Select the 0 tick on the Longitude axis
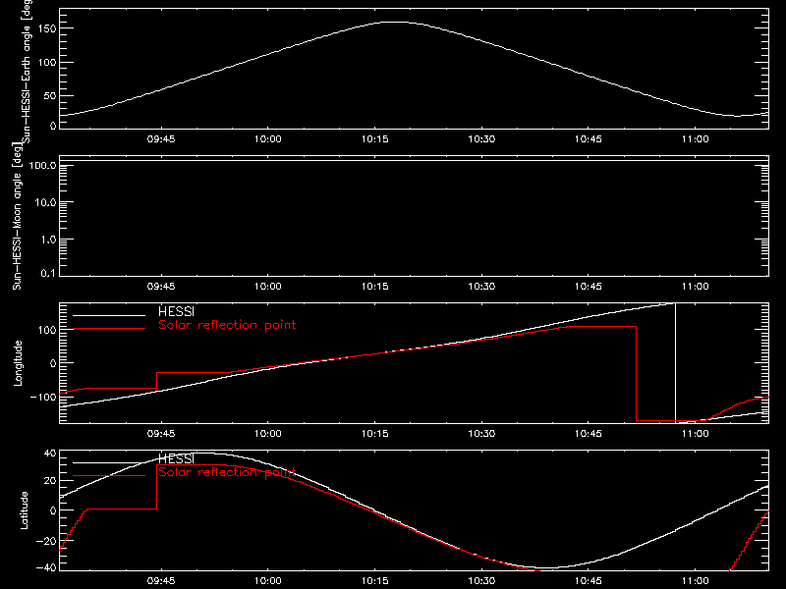Viewport: 786px width, 589px height. click(x=53, y=363)
